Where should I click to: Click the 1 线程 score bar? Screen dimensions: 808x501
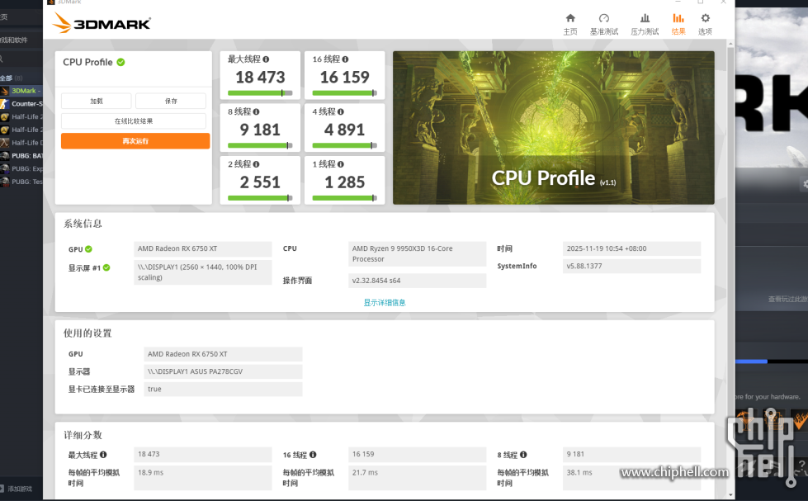tap(345, 198)
